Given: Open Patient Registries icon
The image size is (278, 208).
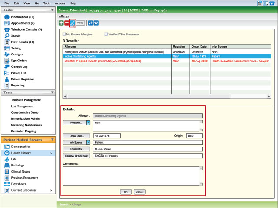Looking at the screenshot, I should (7, 79).
